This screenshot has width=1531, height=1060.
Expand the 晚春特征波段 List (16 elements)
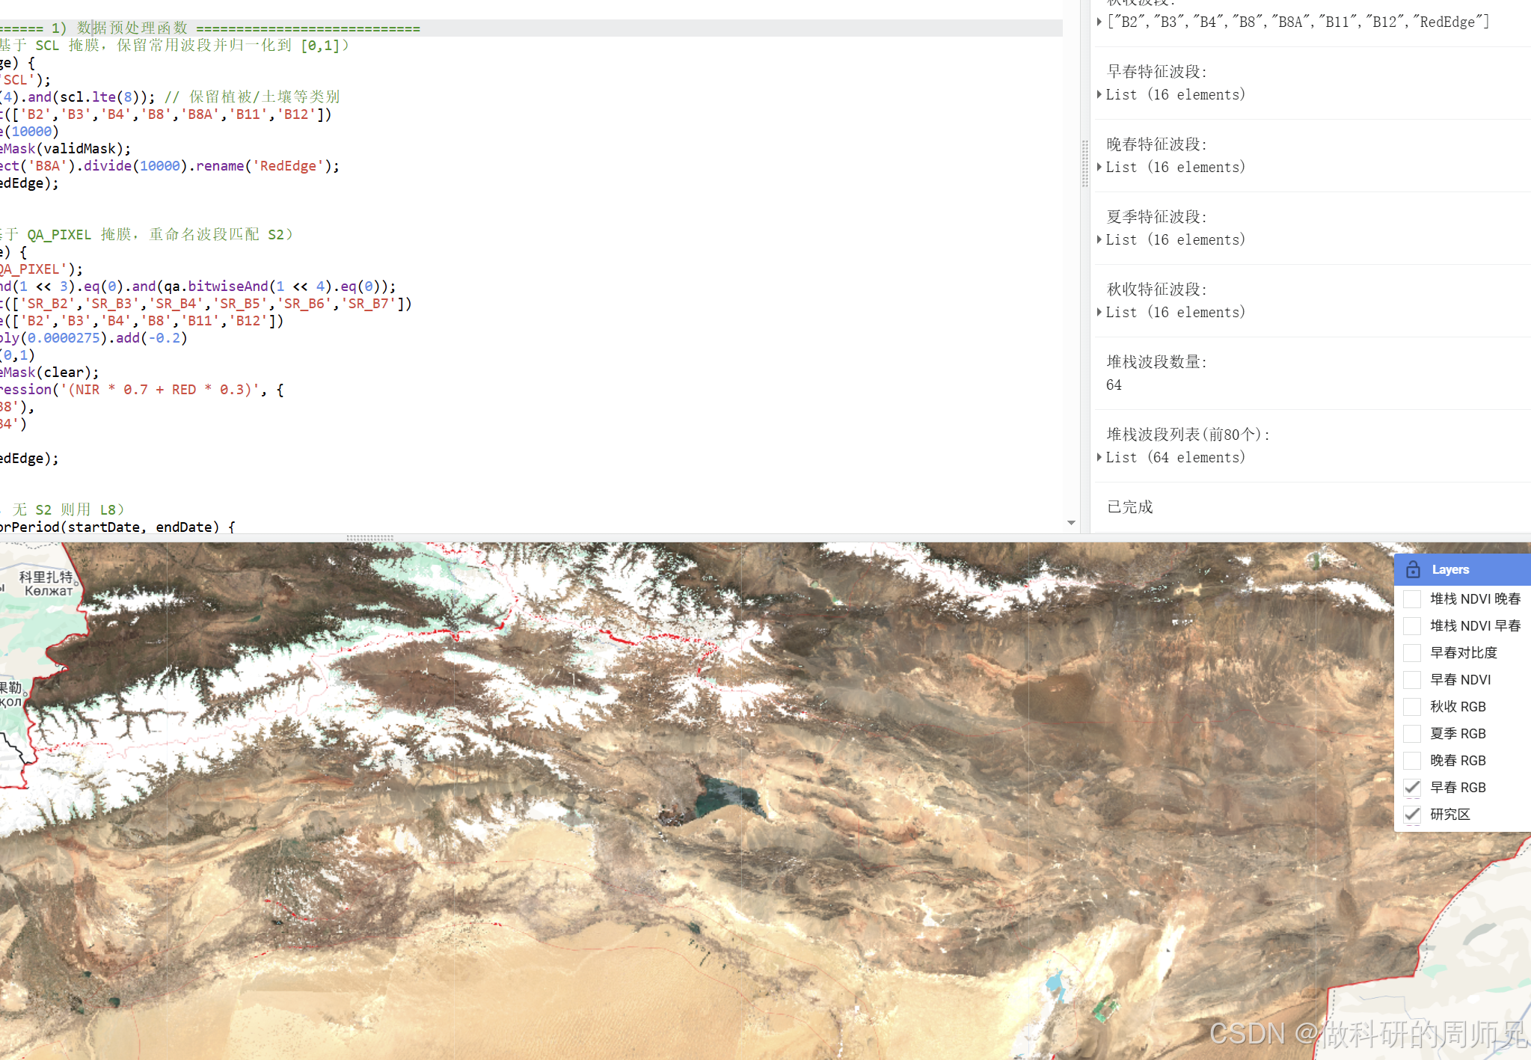(1098, 166)
